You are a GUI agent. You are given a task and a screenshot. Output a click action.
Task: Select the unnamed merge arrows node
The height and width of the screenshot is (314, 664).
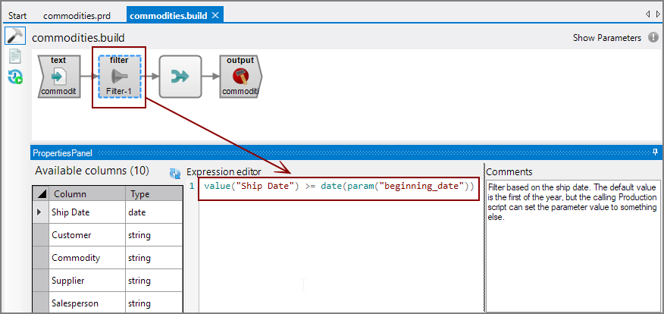[x=180, y=77]
